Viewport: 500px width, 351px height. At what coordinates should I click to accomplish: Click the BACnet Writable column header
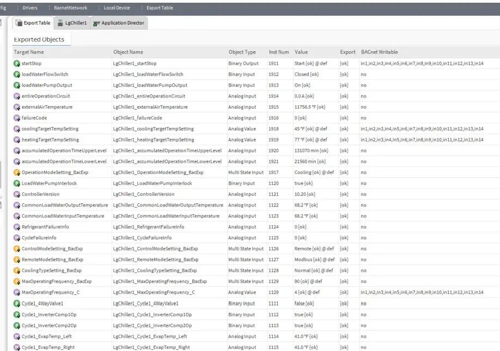coord(379,52)
